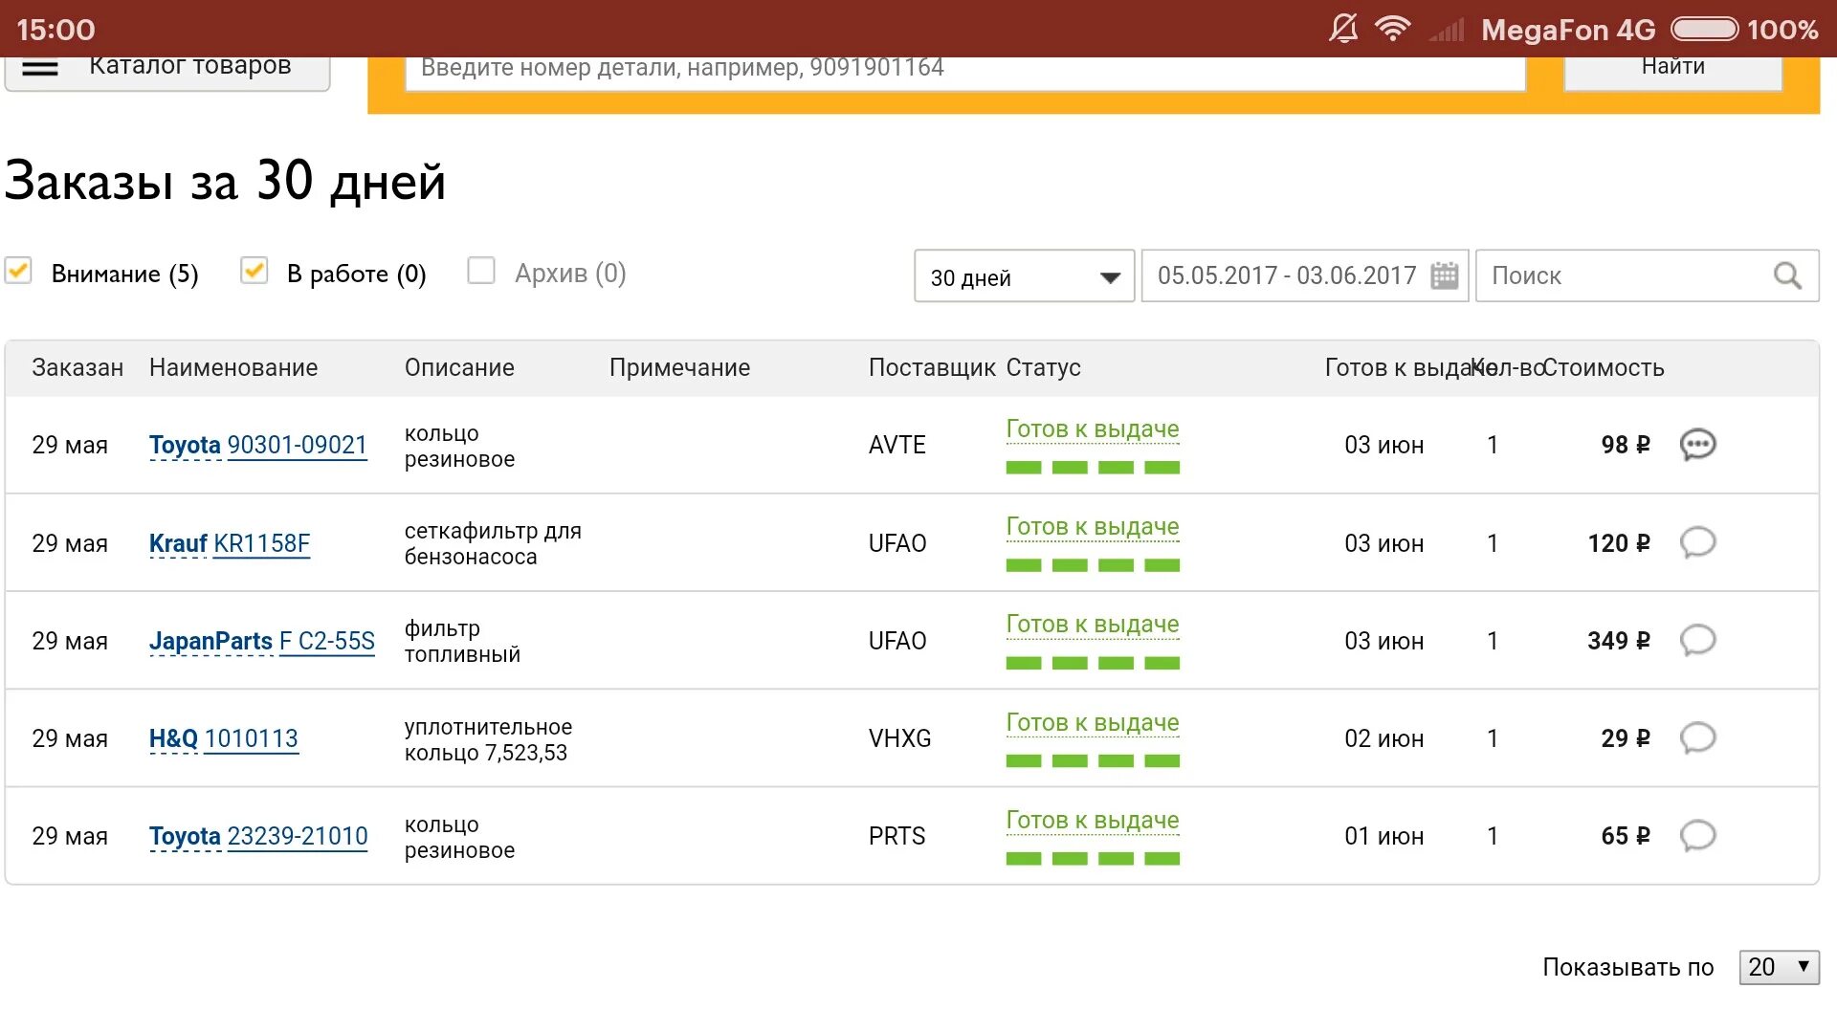
Task: Click description уплотнительное кольцо 7,523,53
Action: [488, 739]
